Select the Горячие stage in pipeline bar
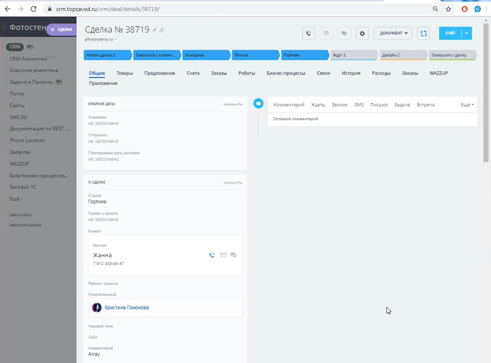This screenshot has height=363, width=491. click(305, 55)
